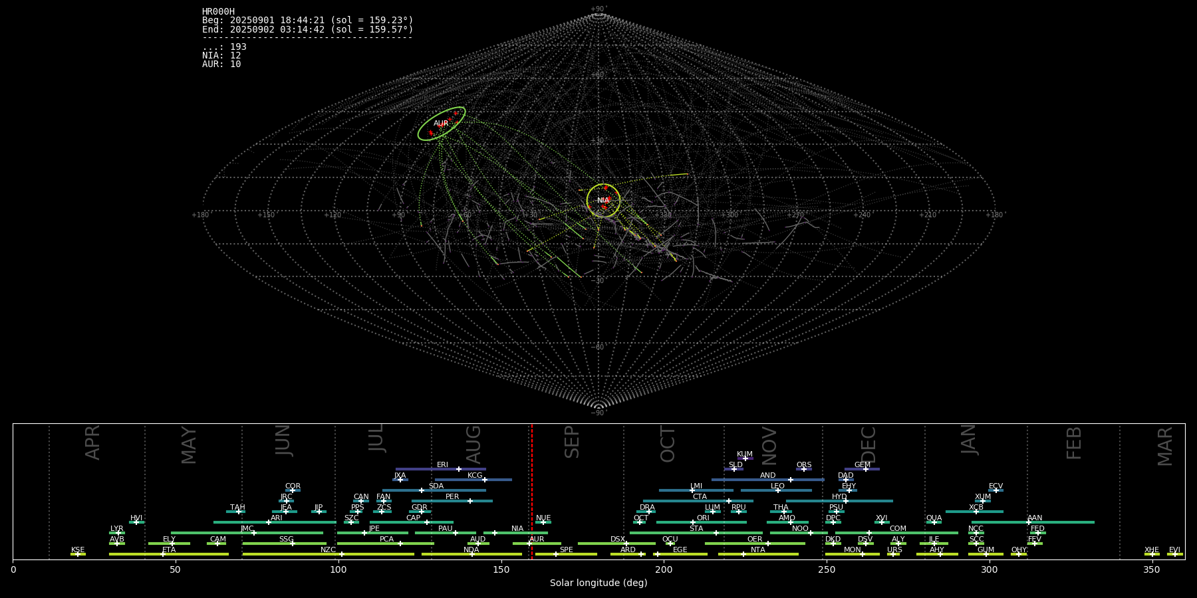Click the ARI shower label on the timeline
This screenshot has height=598, width=1197.
(x=277, y=518)
